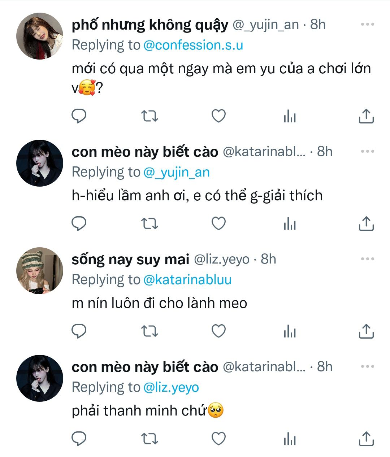Like the tweet "h-hiểu lầm anh ơi"
390x457 pixels.
point(218,224)
